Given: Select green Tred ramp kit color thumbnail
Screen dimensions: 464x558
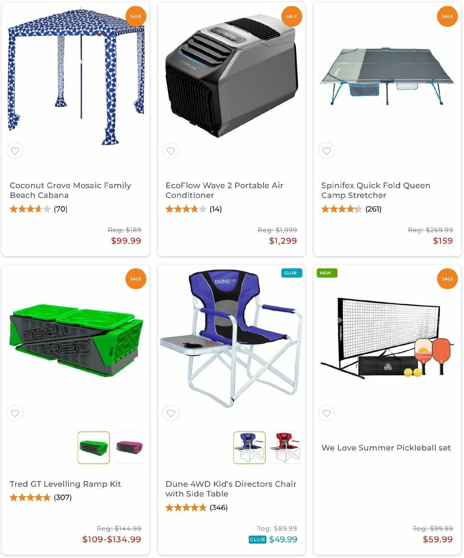Looking at the screenshot, I should click(94, 448).
